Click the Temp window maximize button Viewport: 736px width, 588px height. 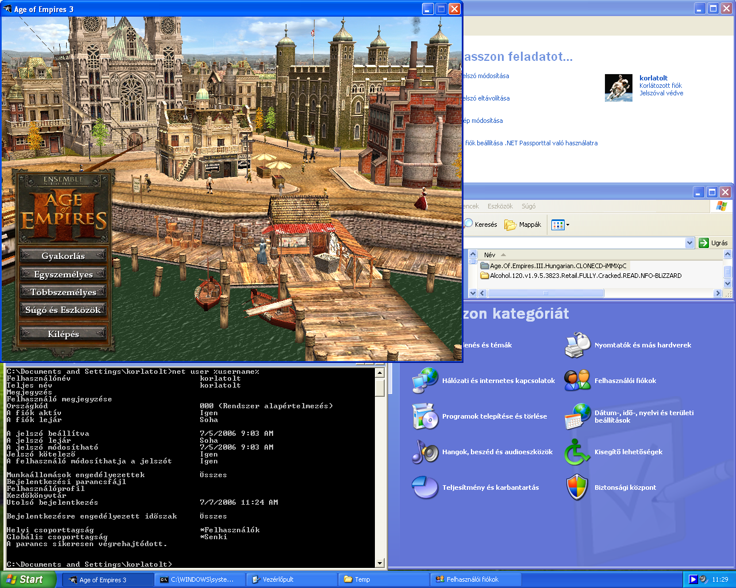point(712,192)
